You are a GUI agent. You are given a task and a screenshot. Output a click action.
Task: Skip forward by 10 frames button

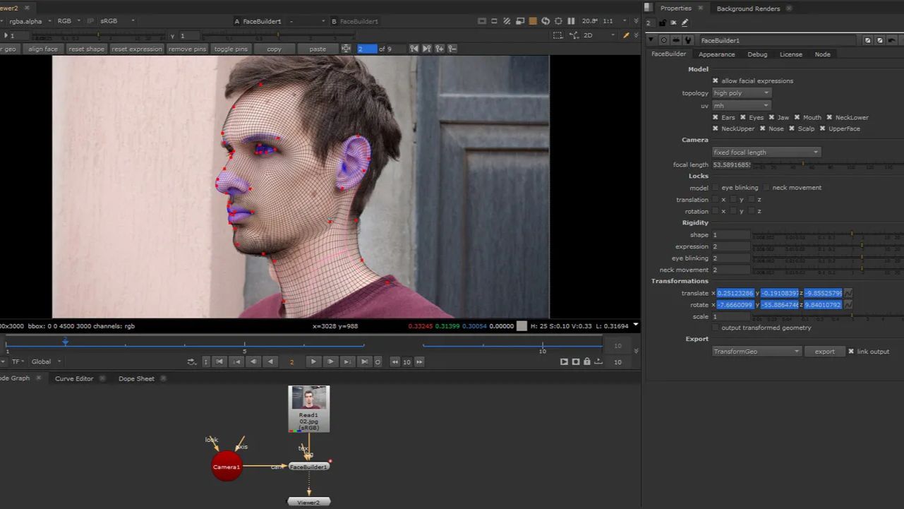[419, 361]
